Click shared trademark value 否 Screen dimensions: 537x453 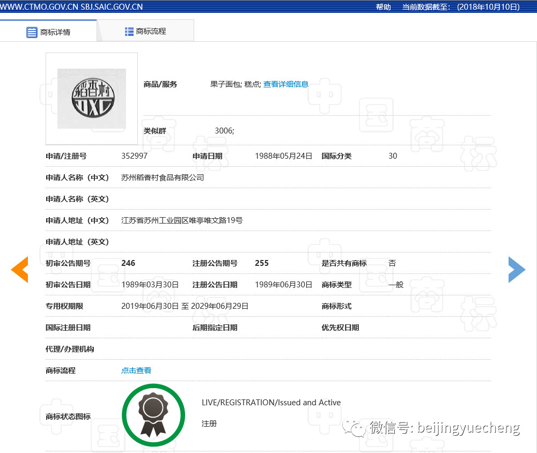point(392,263)
